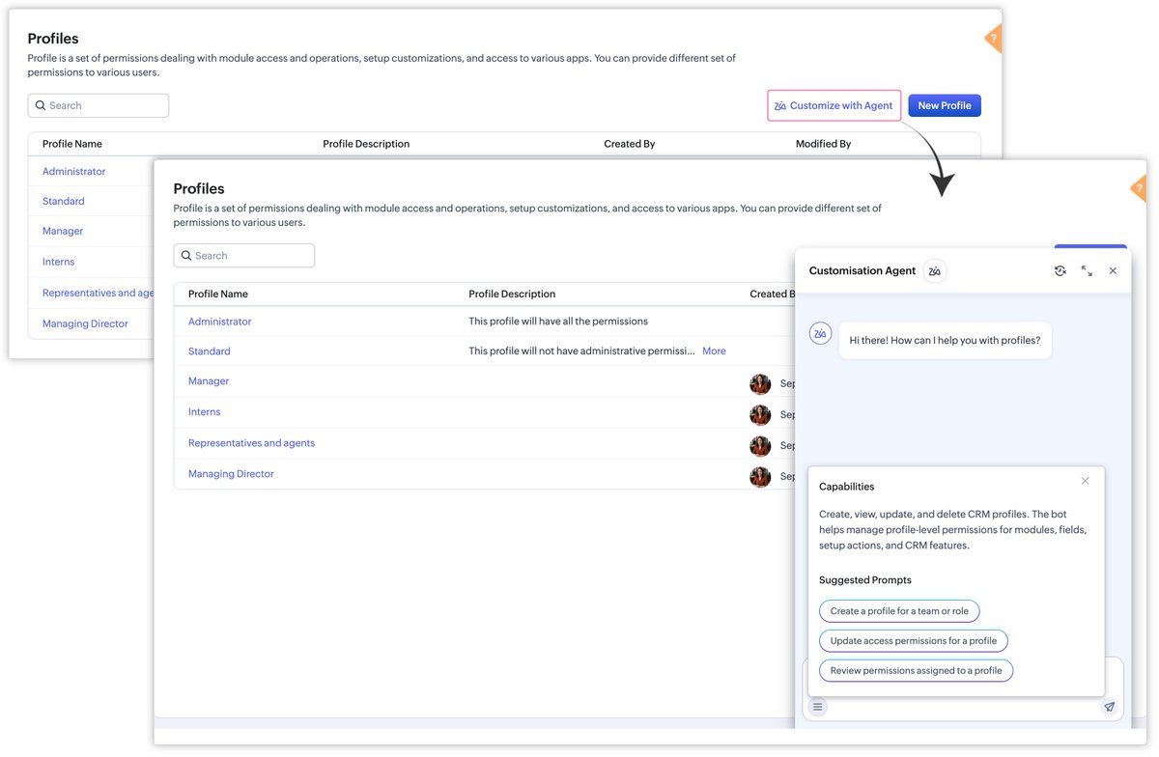This screenshot has height=757, width=1159.
Task: Focus the Search field in front Profiles window
Action: point(244,256)
